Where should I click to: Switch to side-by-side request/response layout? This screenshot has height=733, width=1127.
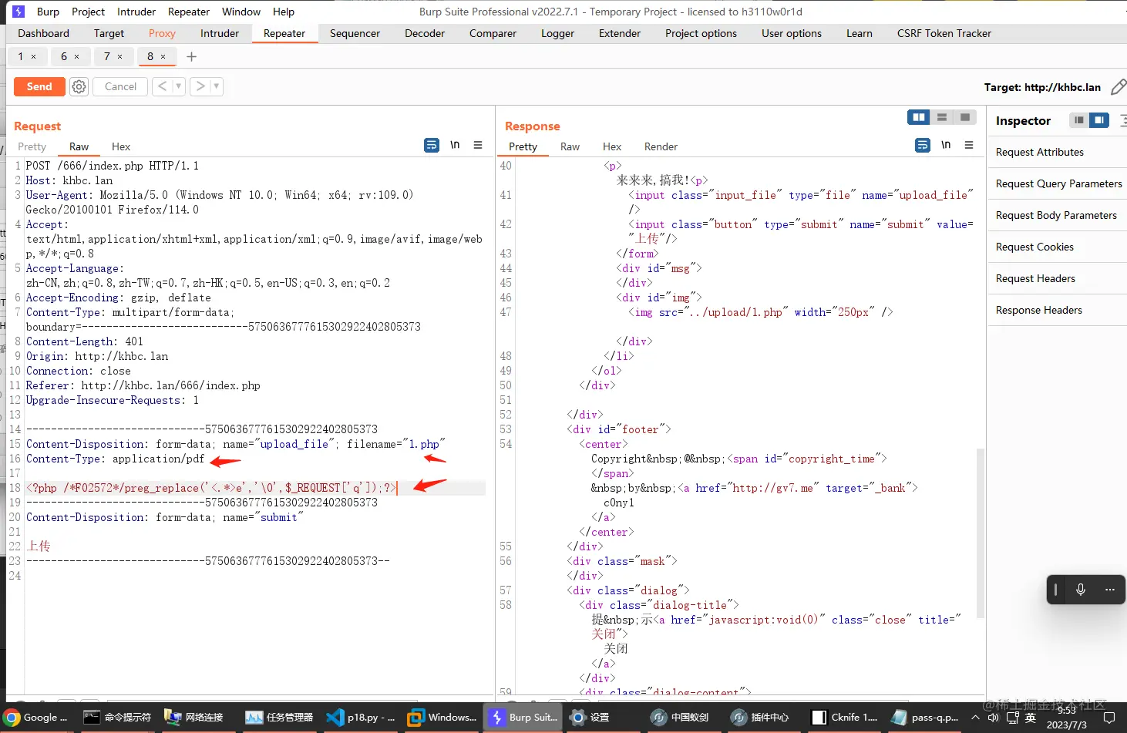(919, 117)
